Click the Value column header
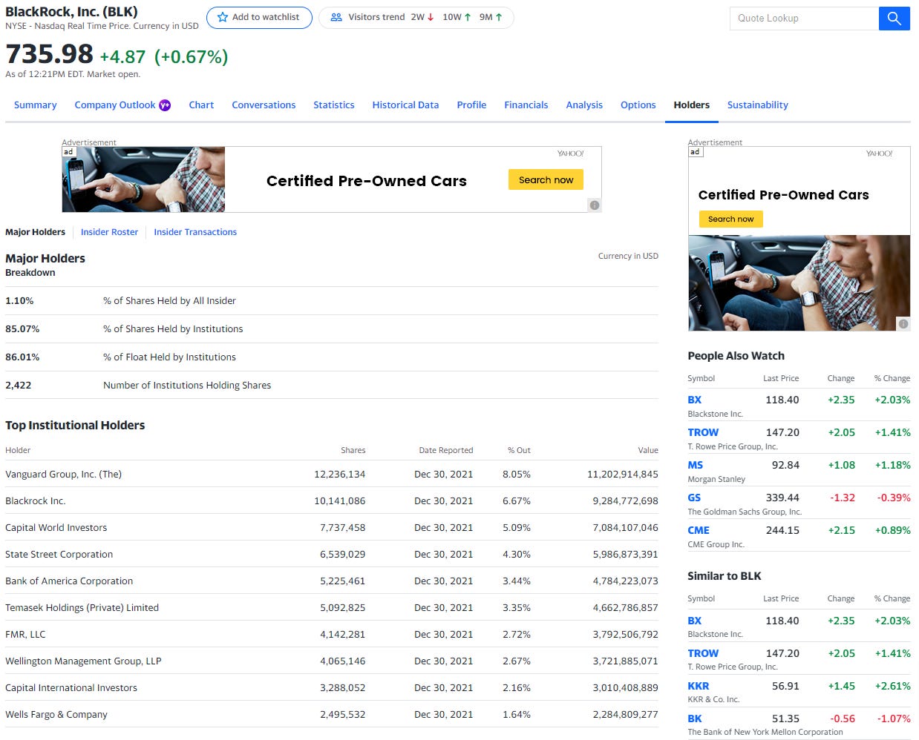The width and height of the screenshot is (919, 740). point(648,450)
